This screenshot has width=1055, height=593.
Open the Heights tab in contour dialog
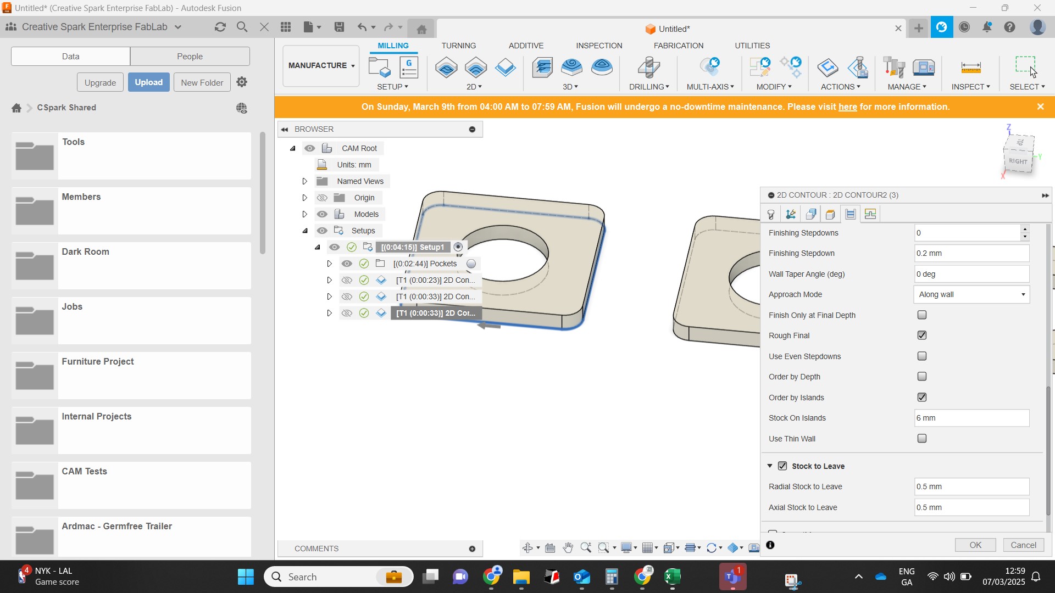coord(810,214)
